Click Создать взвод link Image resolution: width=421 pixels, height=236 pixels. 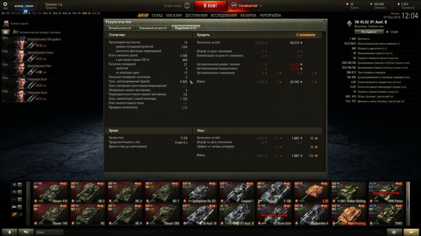point(173,6)
